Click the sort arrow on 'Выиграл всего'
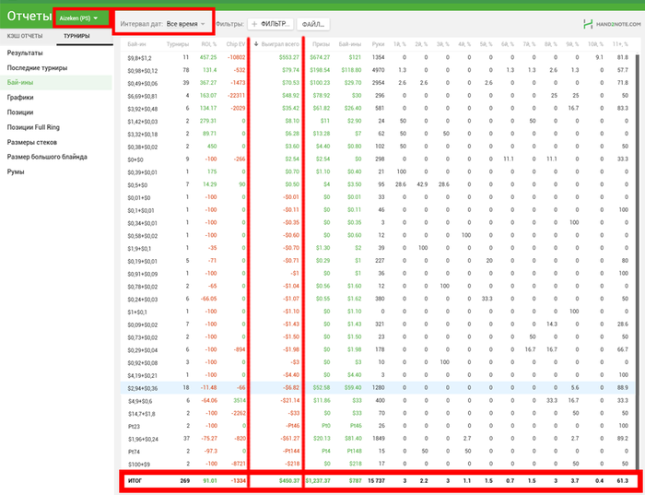 (256, 44)
